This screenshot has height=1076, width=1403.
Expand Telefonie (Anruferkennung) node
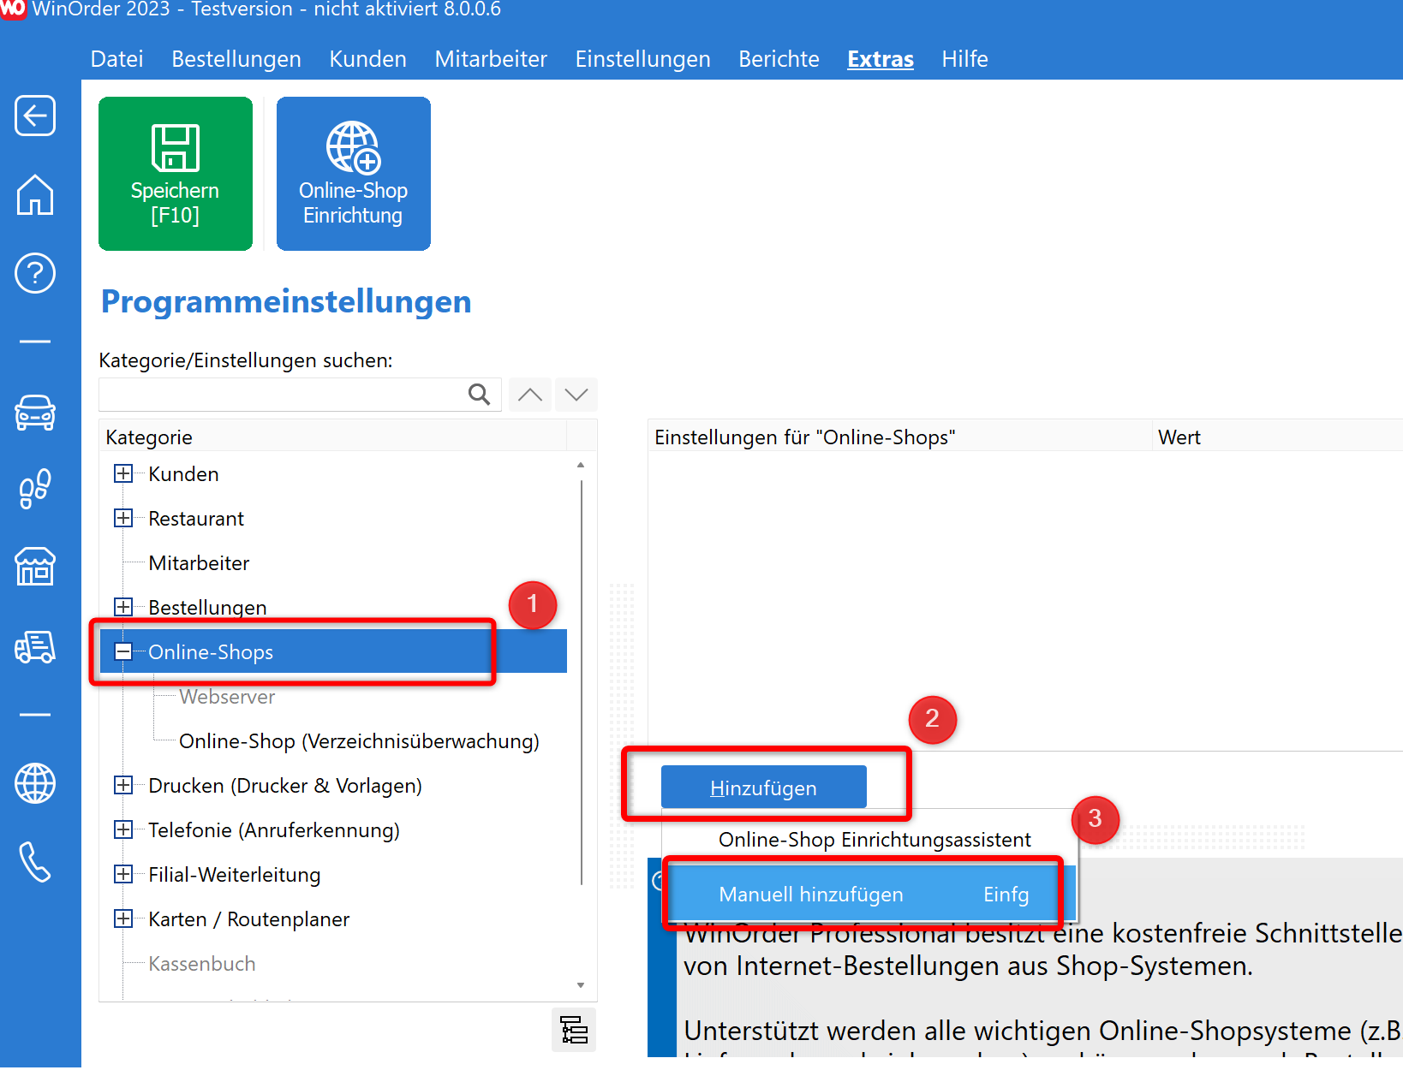click(123, 830)
